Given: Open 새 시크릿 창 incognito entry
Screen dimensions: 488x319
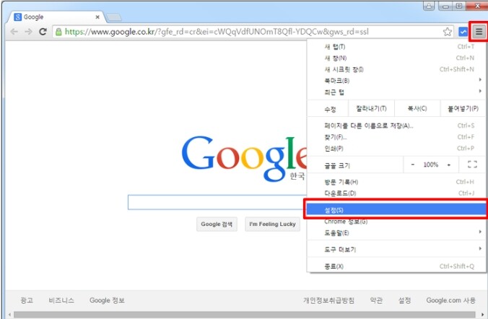Looking at the screenshot, I should click(396, 69).
